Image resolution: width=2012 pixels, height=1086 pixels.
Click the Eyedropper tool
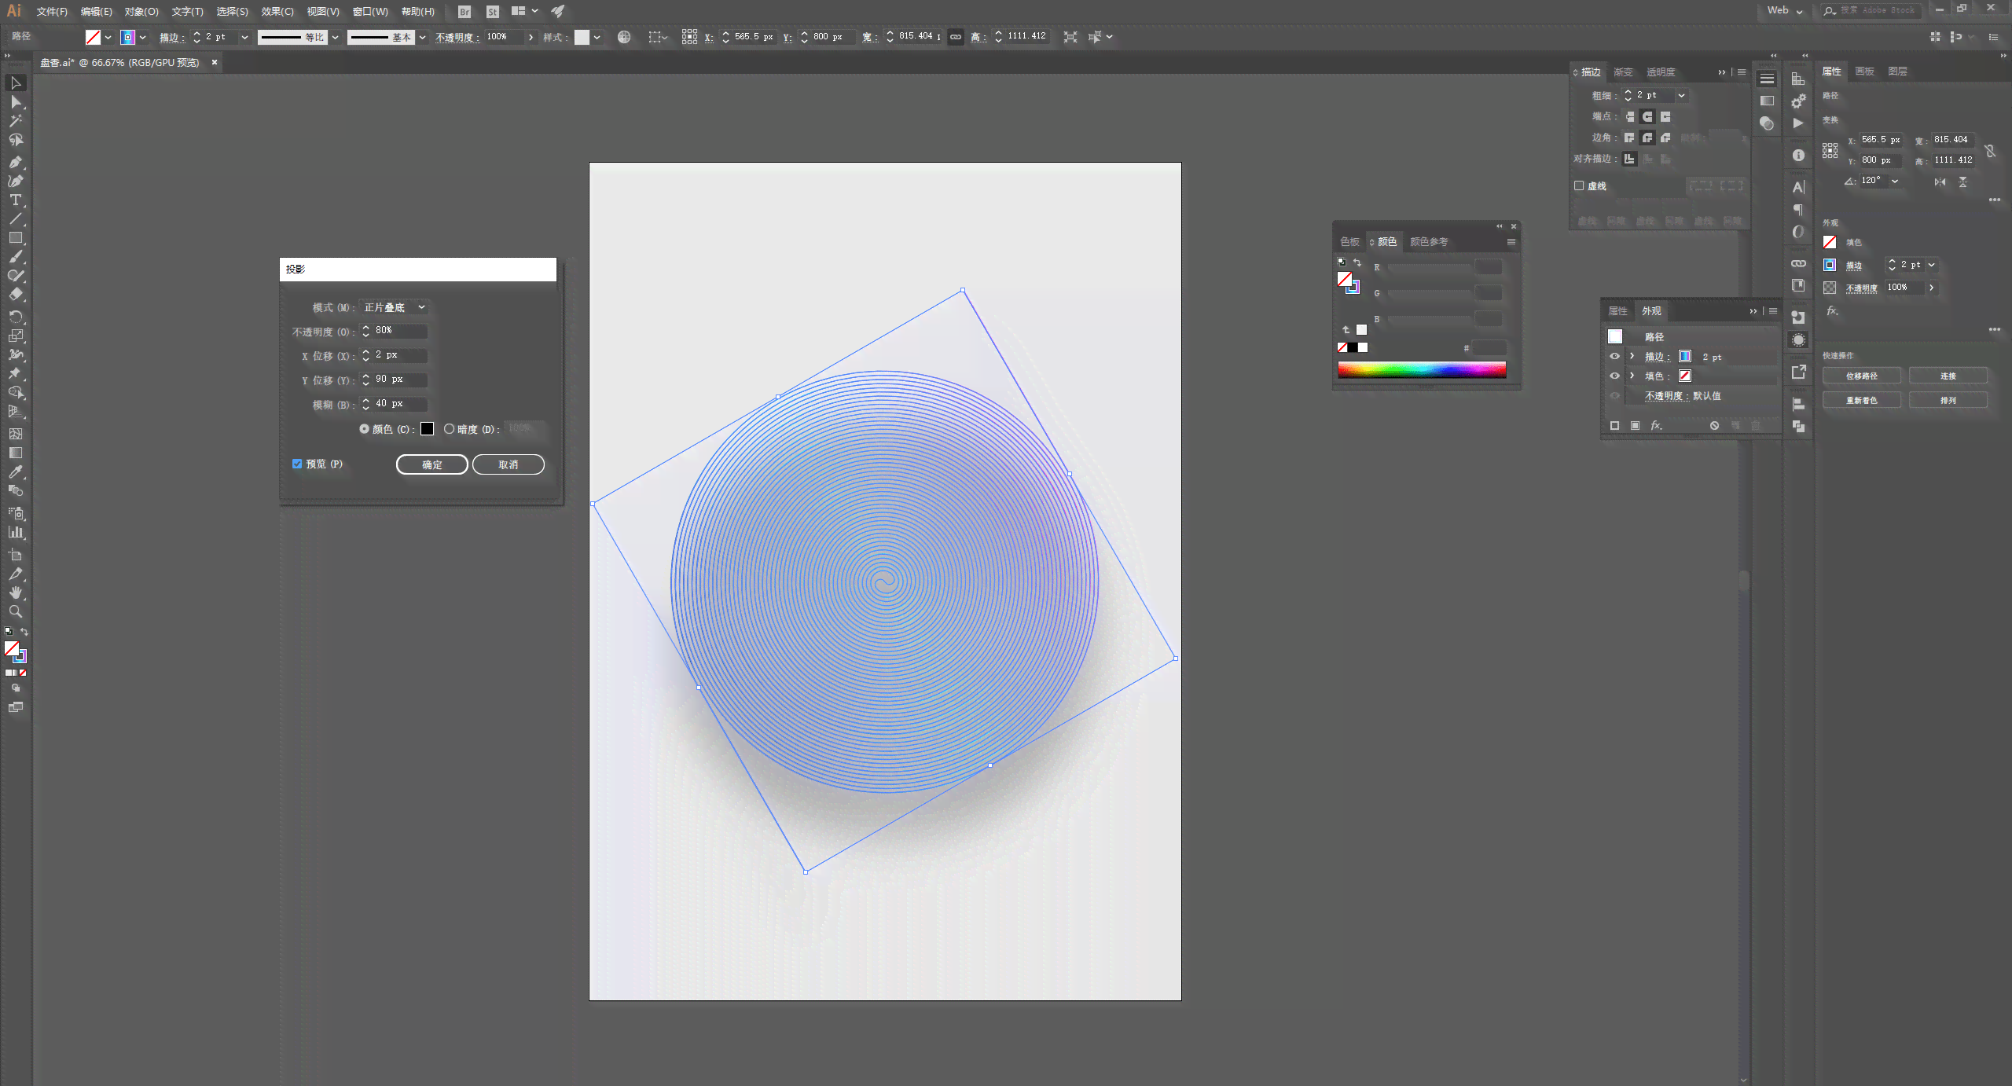point(16,472)
